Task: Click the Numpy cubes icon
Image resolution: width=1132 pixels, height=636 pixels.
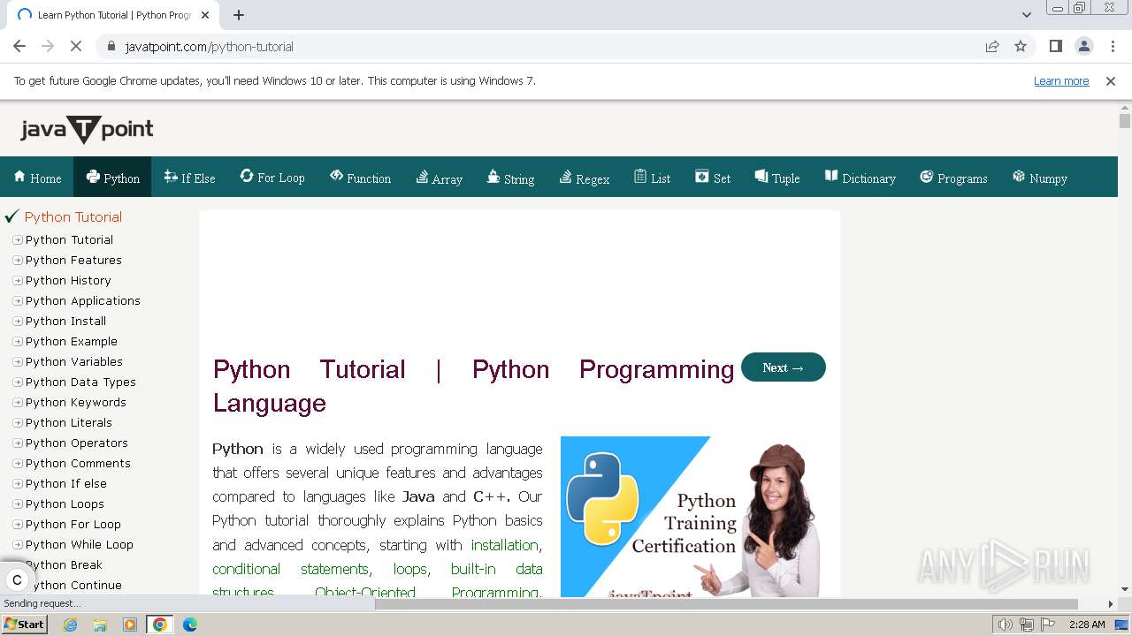Action: click(1019, 176)
